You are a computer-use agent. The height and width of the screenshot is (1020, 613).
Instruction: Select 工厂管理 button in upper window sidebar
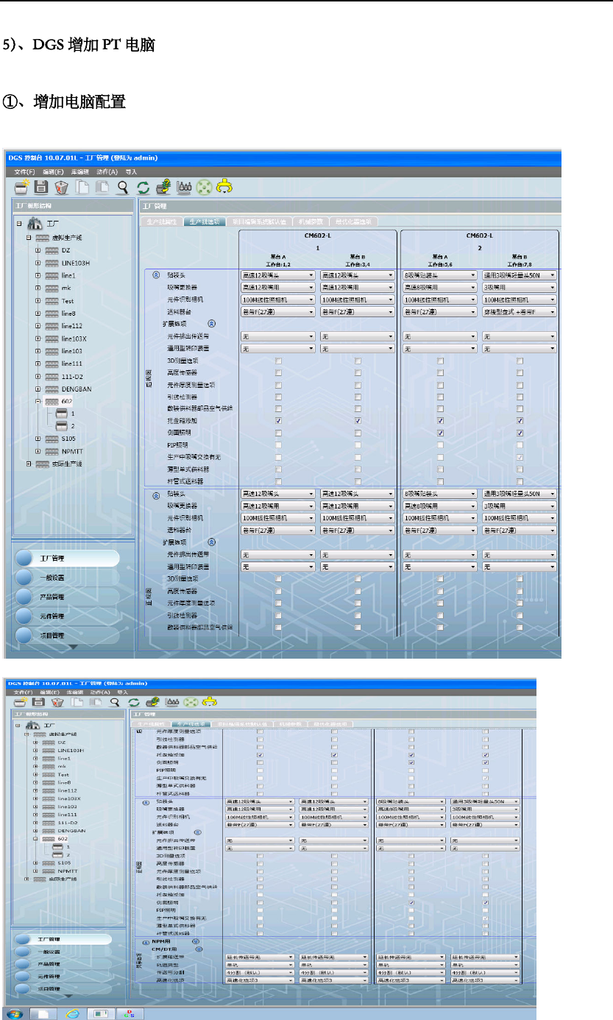coord(68,559)
